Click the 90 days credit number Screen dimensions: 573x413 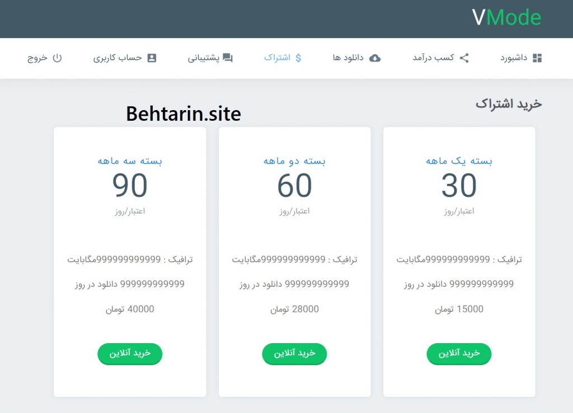tap(130, 186)
